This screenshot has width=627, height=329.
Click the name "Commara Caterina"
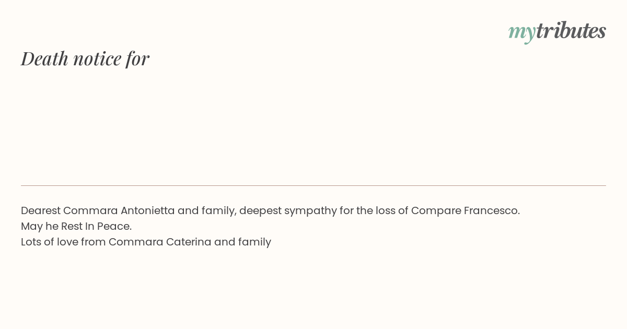(160, 242)
